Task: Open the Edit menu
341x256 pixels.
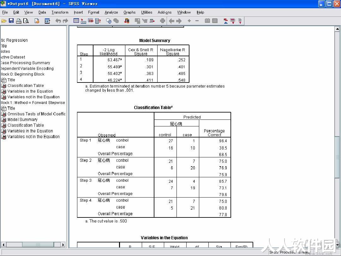Action: coord(16,12)
